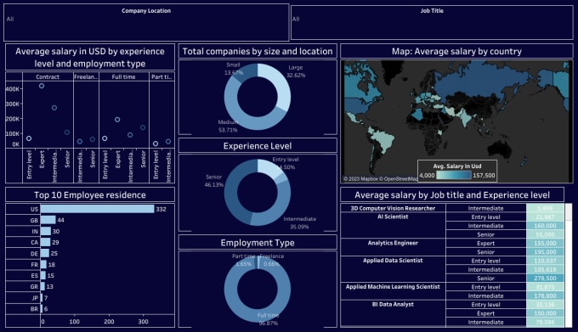Select the 278,500 salary cell
Screen dimensions: 578x332
(x=545, y=279)
